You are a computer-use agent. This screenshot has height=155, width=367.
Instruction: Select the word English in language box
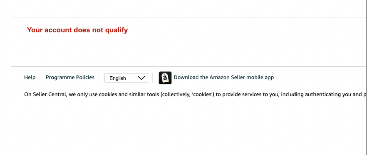(117, 78)
